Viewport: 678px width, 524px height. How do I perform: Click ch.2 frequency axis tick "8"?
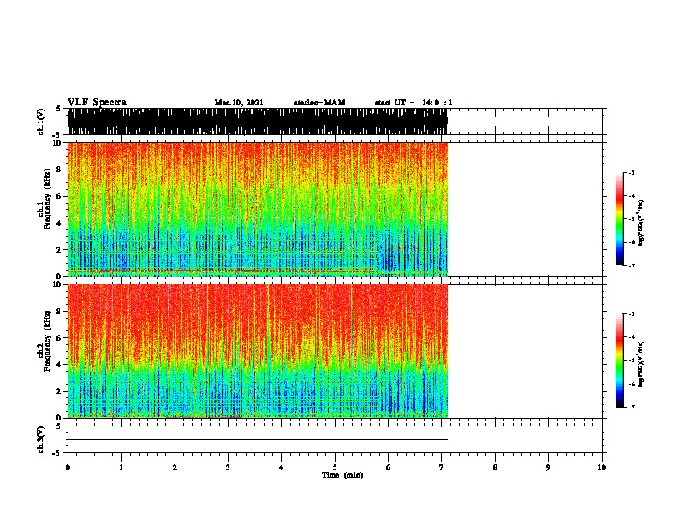pyautogui.click(x=59, y=312)
